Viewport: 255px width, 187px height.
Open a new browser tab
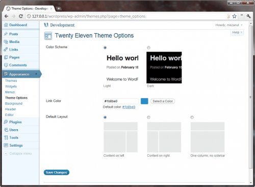click(59, 8)
